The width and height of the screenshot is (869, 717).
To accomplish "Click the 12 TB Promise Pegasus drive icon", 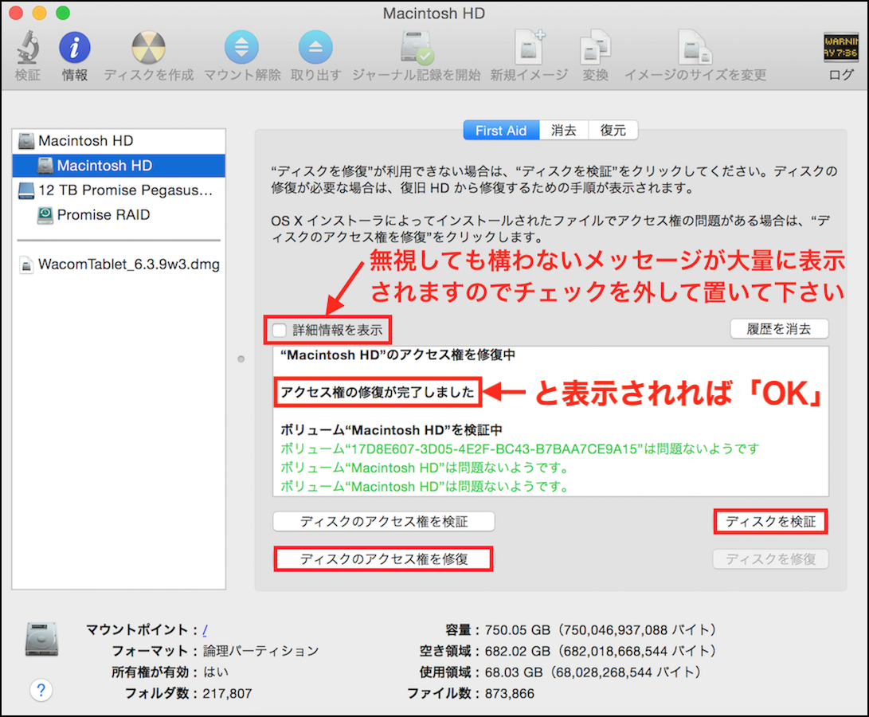I will pyautogui.click(x=26, y=190).
